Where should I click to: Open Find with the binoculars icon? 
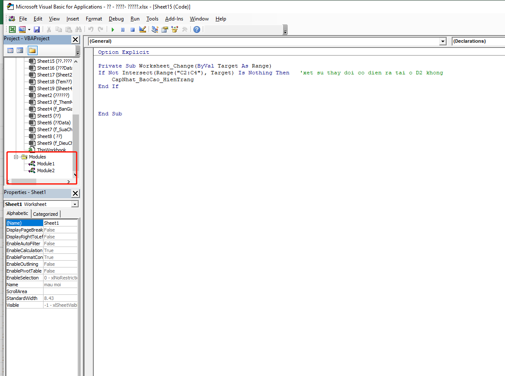pyautogui.click(x=78, y=29)
